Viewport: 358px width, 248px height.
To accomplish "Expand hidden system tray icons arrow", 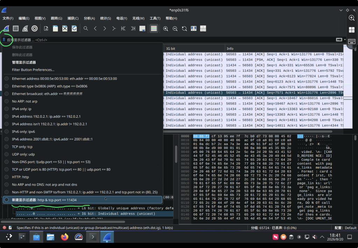I will click(x=322, y=237).
